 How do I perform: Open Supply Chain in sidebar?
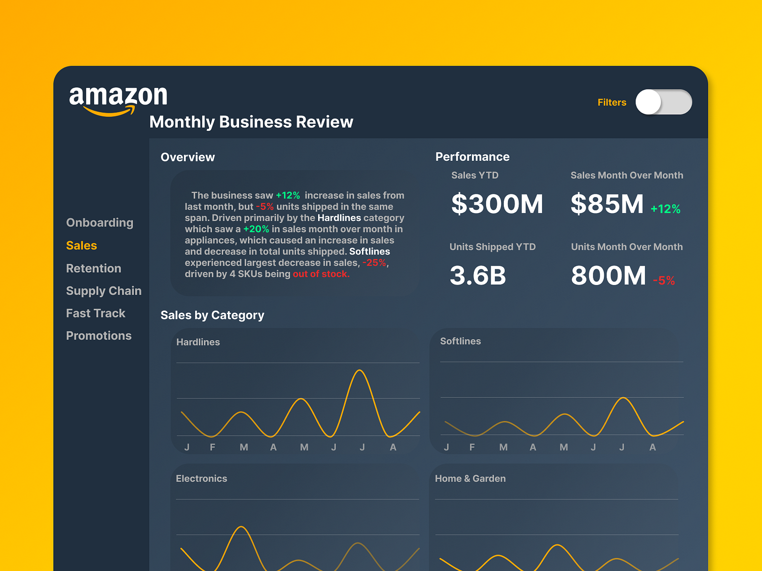(x=104, y=291)
